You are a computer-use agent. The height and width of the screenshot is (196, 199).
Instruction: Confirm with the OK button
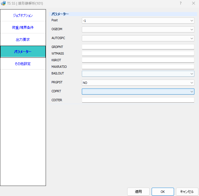point(163,192)
